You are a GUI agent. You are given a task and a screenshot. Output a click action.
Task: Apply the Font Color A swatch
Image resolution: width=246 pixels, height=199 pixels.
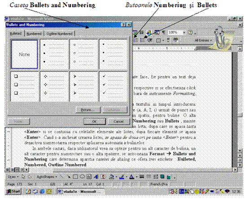pos(132,177)
